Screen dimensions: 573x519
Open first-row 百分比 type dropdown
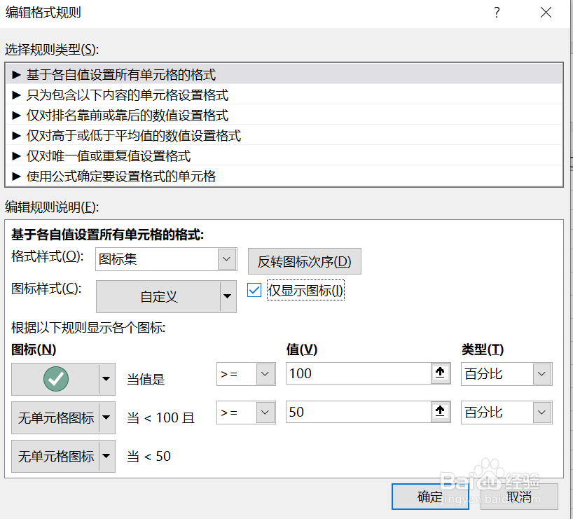506,374
